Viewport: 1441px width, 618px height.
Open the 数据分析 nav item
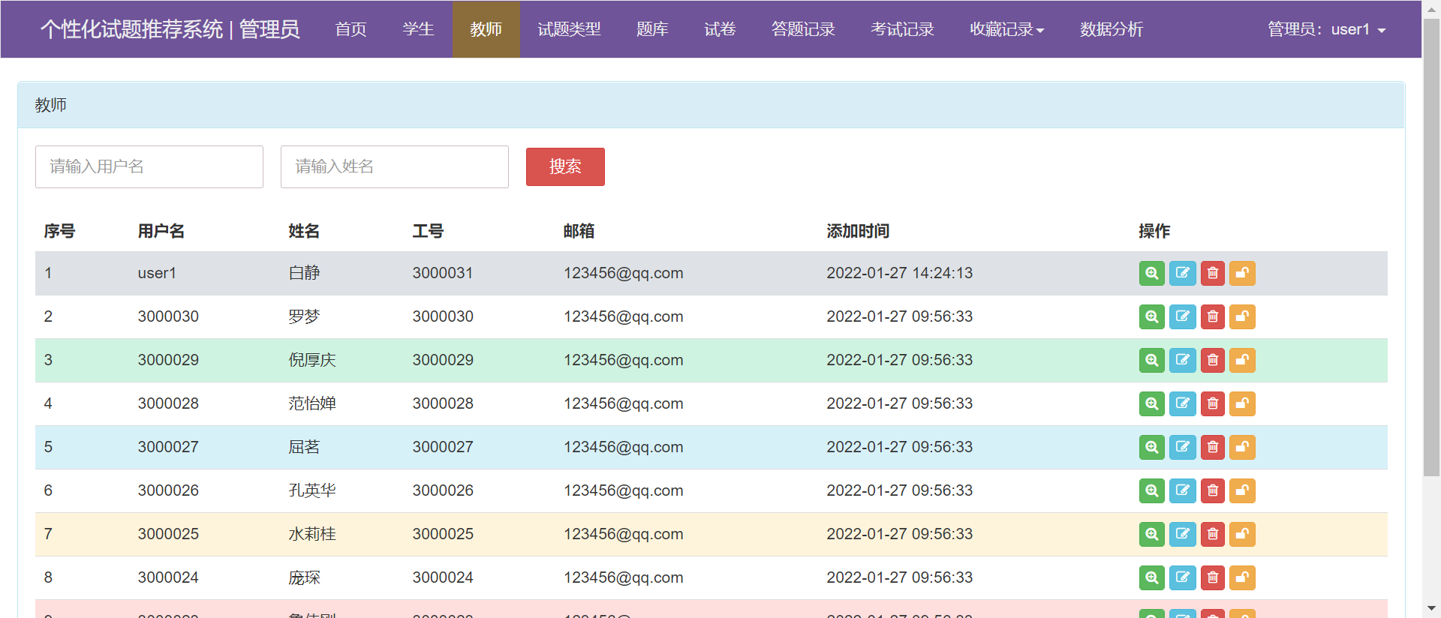coord(1112,29)
